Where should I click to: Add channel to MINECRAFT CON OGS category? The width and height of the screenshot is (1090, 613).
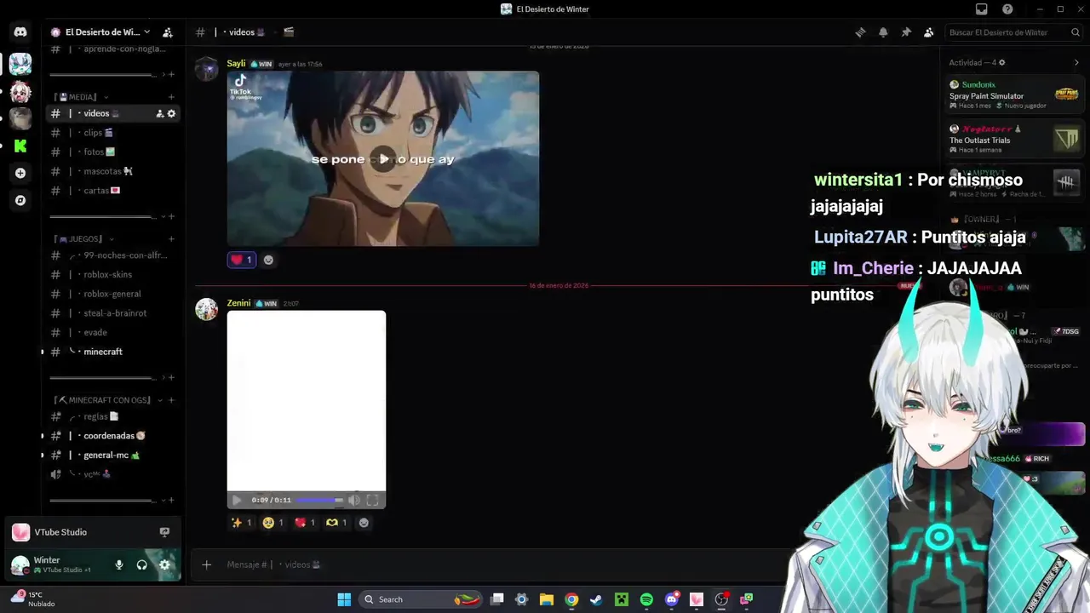171,399
